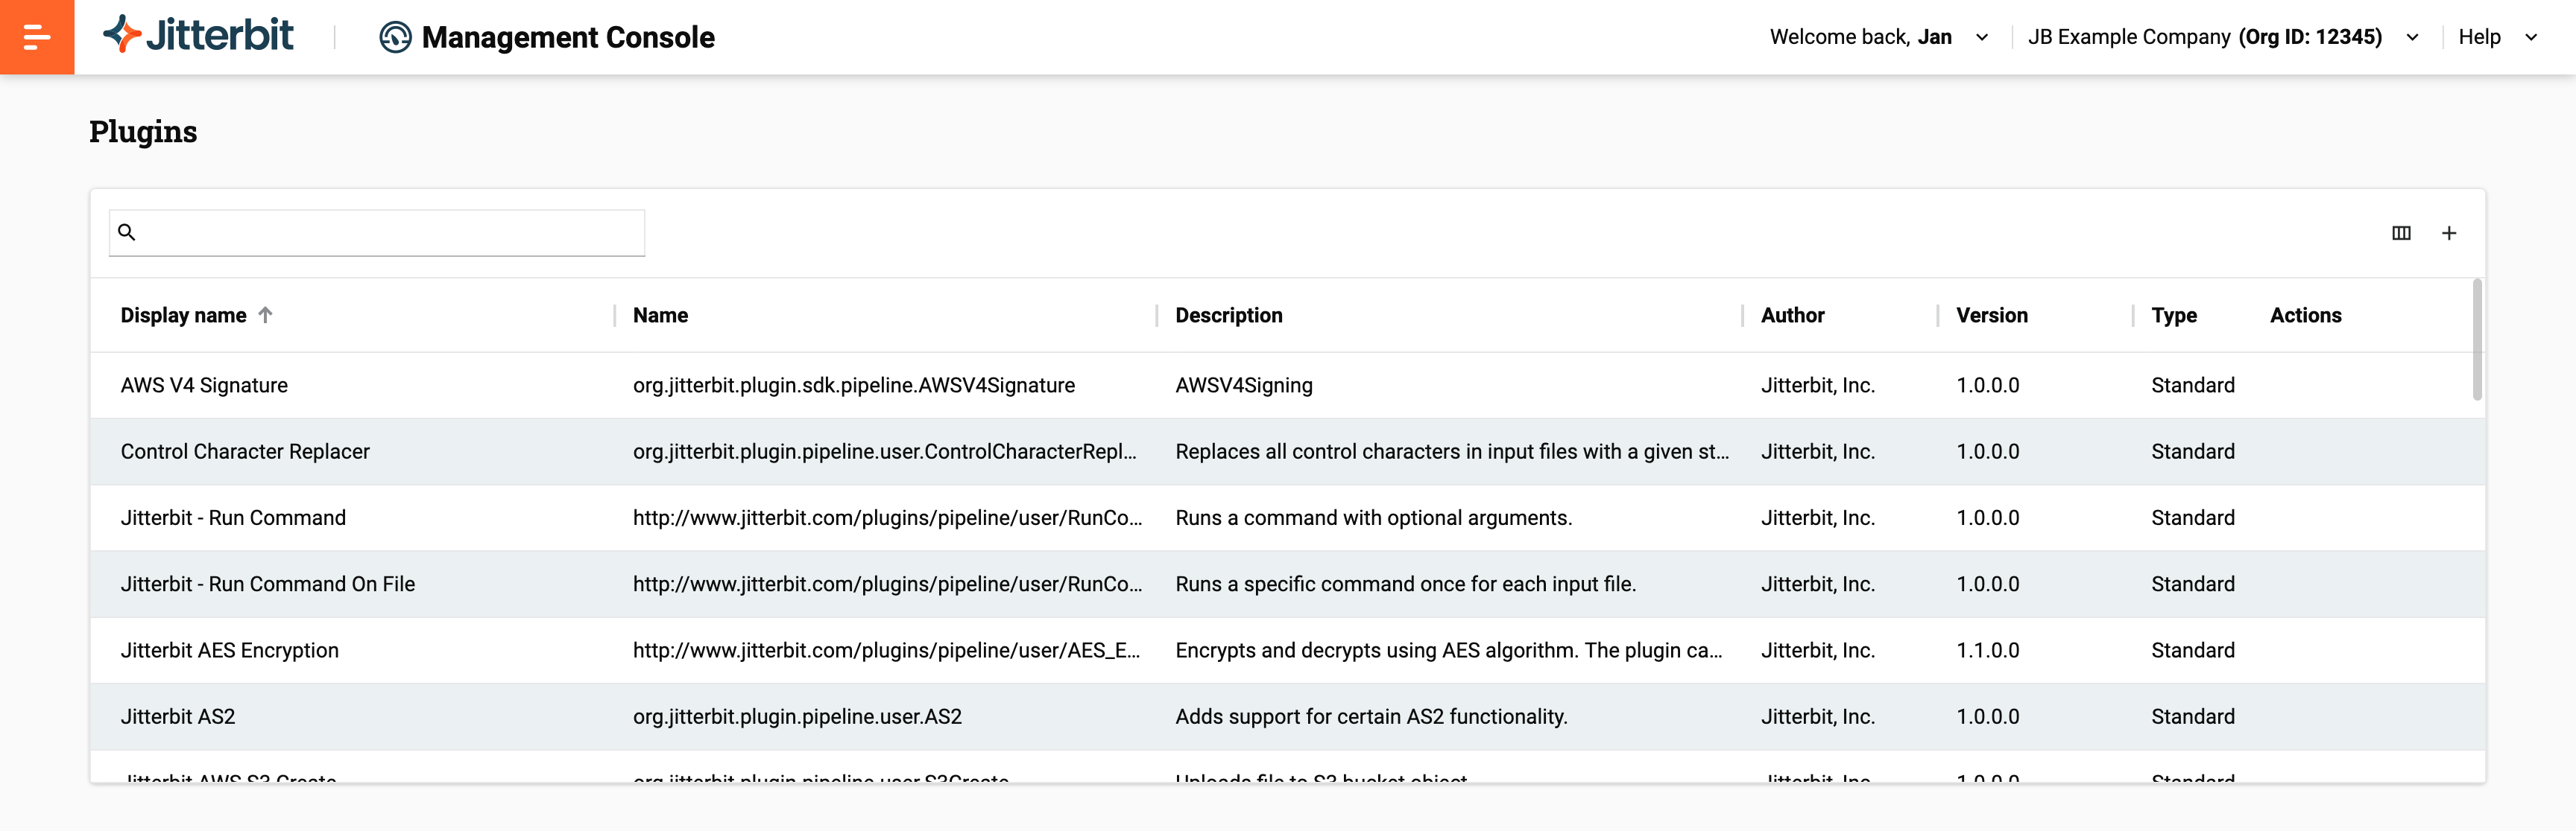Click the table vertical scrollbar

(2477, 340)
